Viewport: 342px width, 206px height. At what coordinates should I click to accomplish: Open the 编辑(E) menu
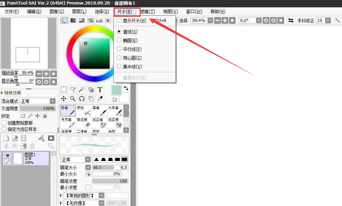click(34, 12)
